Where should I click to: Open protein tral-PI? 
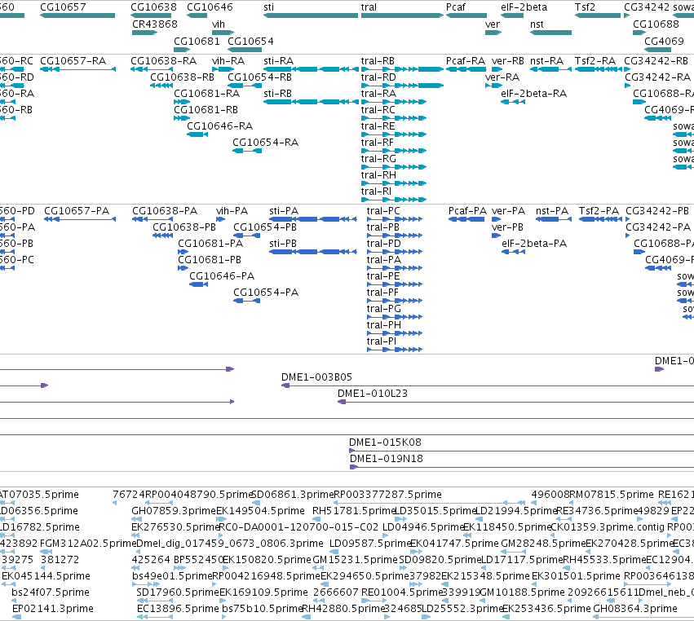[x=395, y=350]
